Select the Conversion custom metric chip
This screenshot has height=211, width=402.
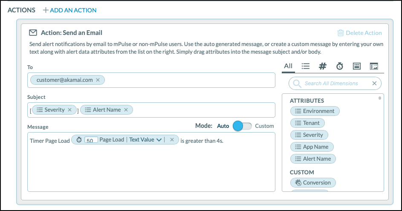click(x=313, y=182)
